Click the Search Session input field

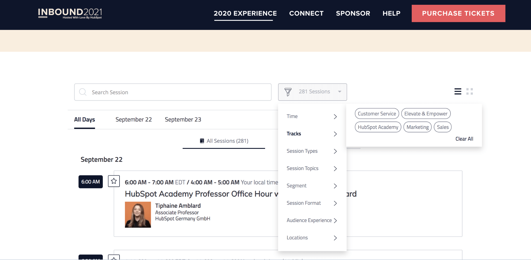tap(173, 92)
